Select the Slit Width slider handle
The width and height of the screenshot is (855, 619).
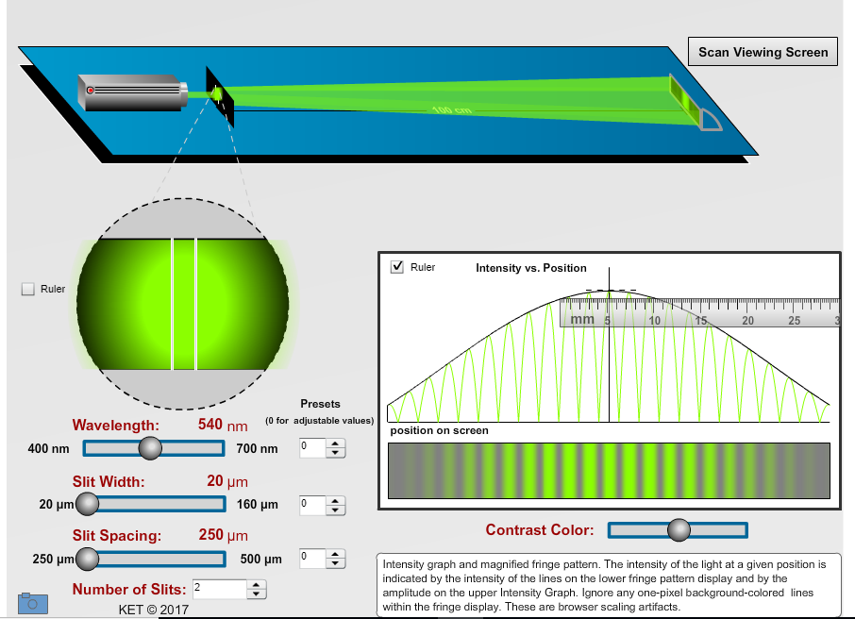coord(88,504)
